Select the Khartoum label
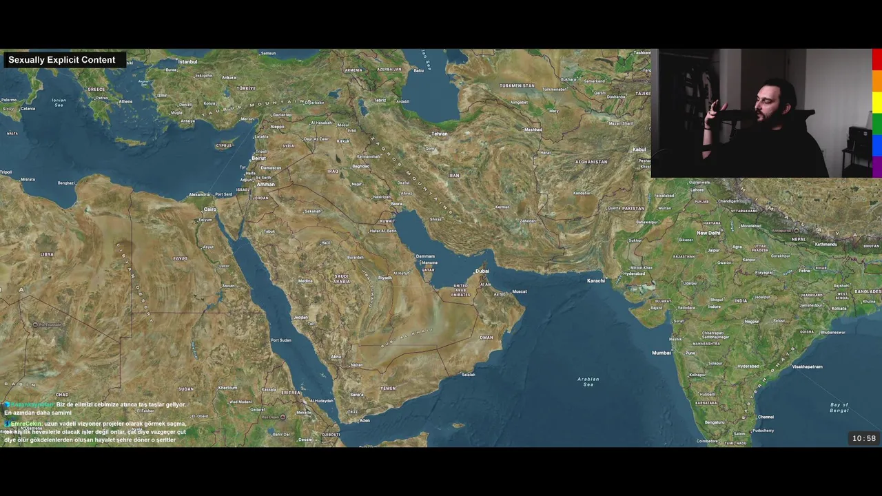The image size is (882, 496). pyautogui.click(x=227, y=388)
